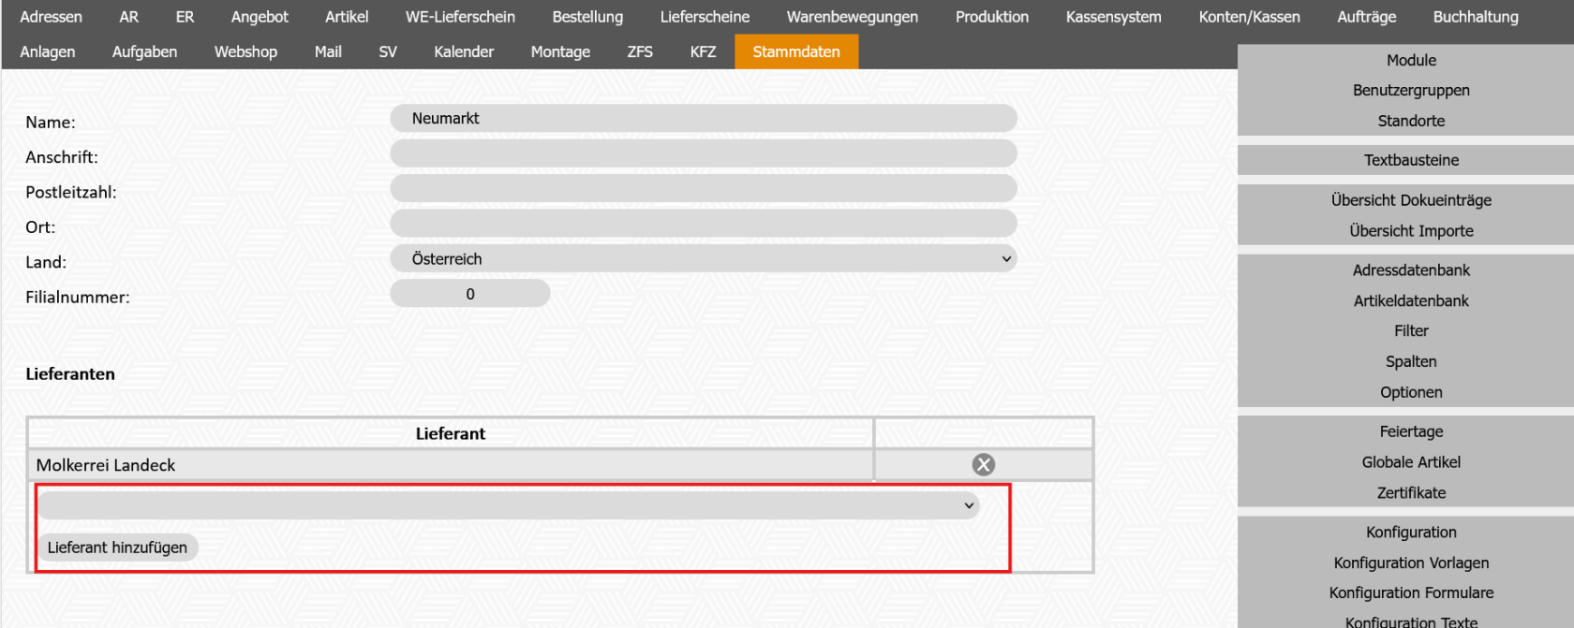
Task: Remove supplier Molkerrei Landeck with X icon
Action: pos(983,465)
